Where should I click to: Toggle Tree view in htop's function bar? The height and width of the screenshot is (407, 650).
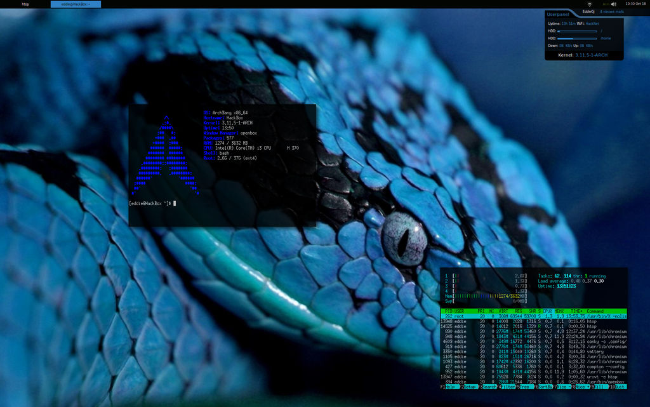point(526,387)
